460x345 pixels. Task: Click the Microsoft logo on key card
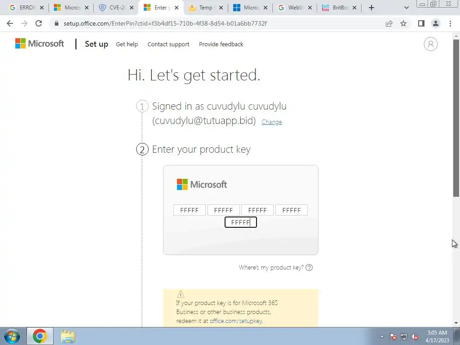[202, 185]
